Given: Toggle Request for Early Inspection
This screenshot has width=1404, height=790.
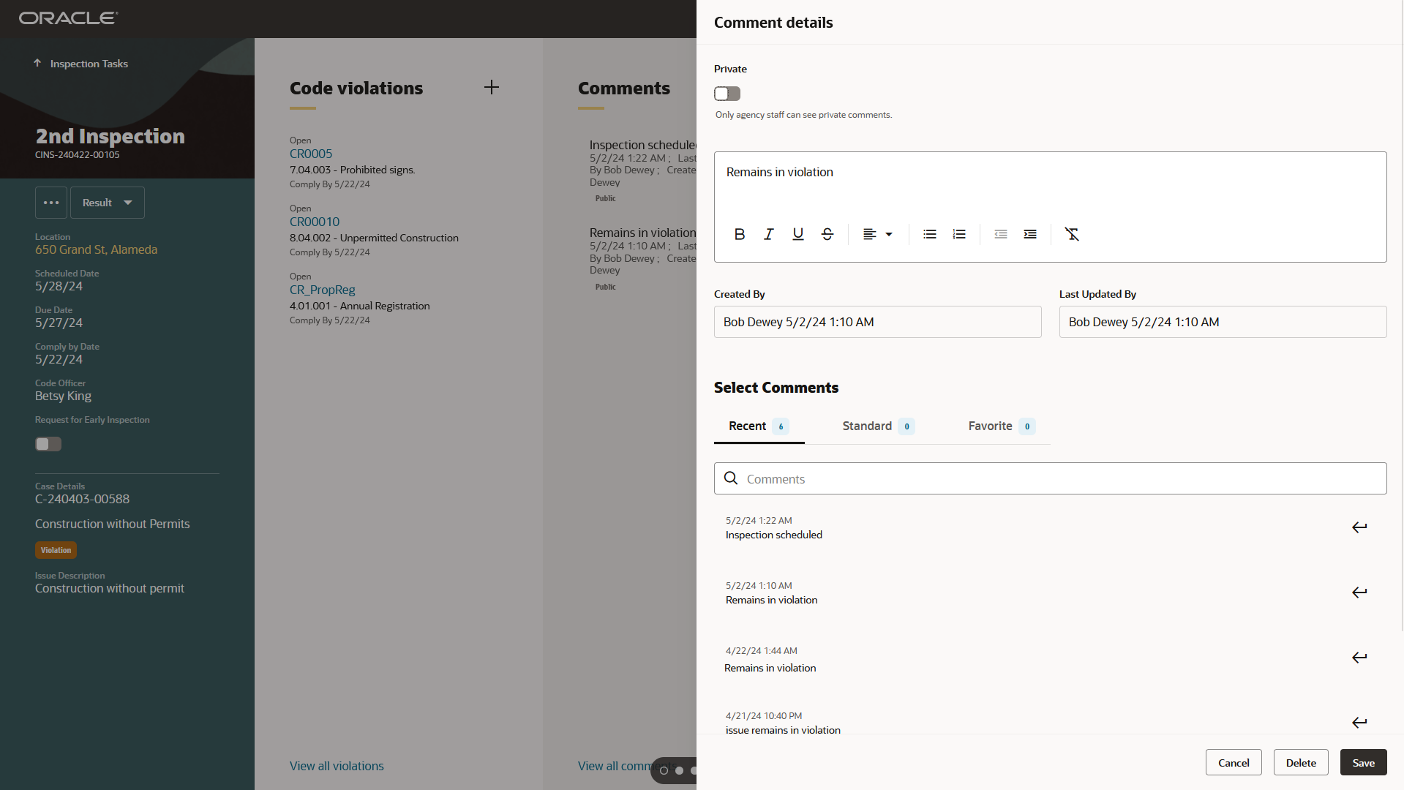Looking at the screenshot, I should pos(48,444).
